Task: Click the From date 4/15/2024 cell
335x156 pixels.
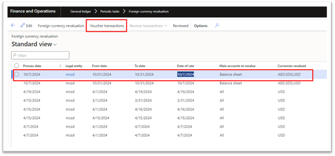Action: [100, 118]
